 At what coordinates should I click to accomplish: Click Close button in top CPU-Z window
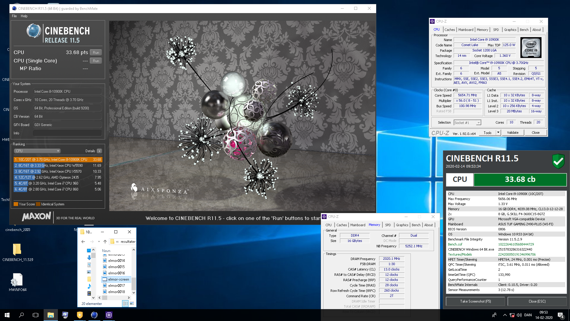click(536, 133)
